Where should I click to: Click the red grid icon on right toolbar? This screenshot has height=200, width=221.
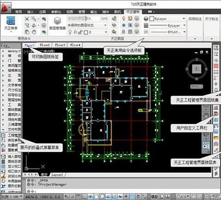click(216, 66)
